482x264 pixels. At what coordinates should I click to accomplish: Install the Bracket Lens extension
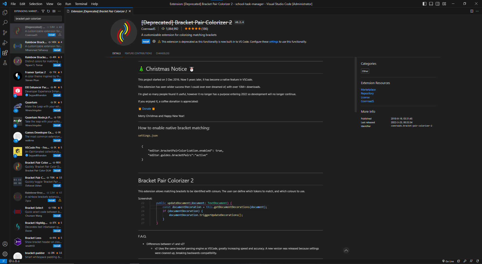click(57, 246)
